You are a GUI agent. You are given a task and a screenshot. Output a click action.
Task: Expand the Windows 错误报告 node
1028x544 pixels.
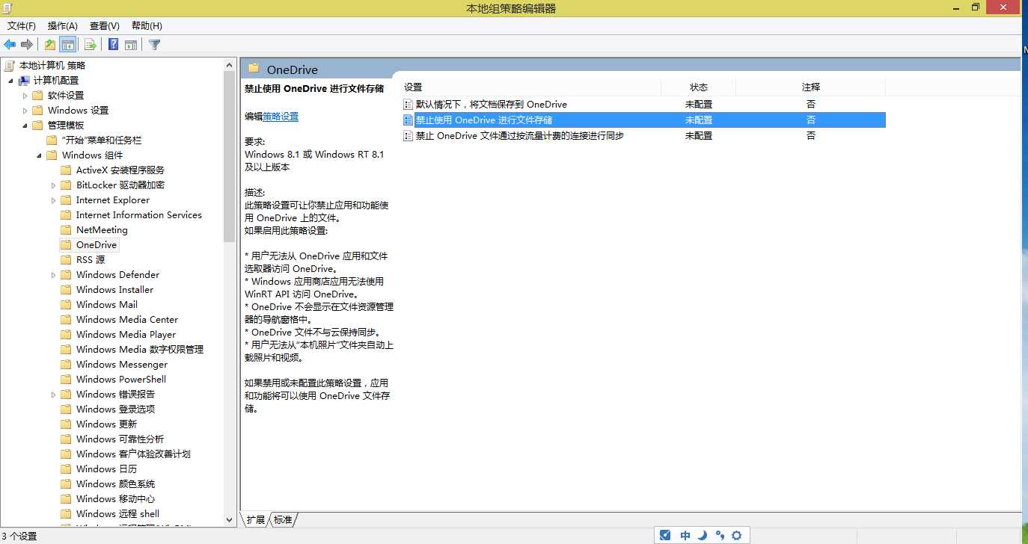click(x=53, y=395)
